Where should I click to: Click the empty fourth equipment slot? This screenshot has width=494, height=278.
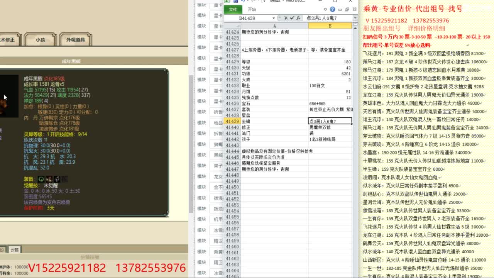[65, 179]
